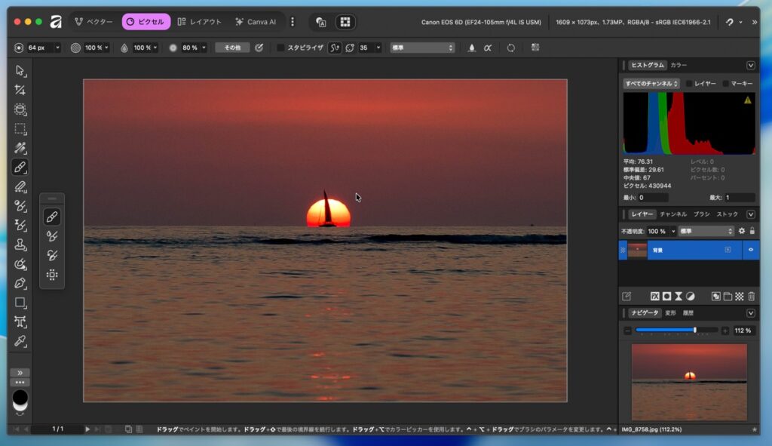This screenshot has height=446, width=772.
Task: Open the layer blend mode 標準 dropdown
Action: tap(706, 231)
